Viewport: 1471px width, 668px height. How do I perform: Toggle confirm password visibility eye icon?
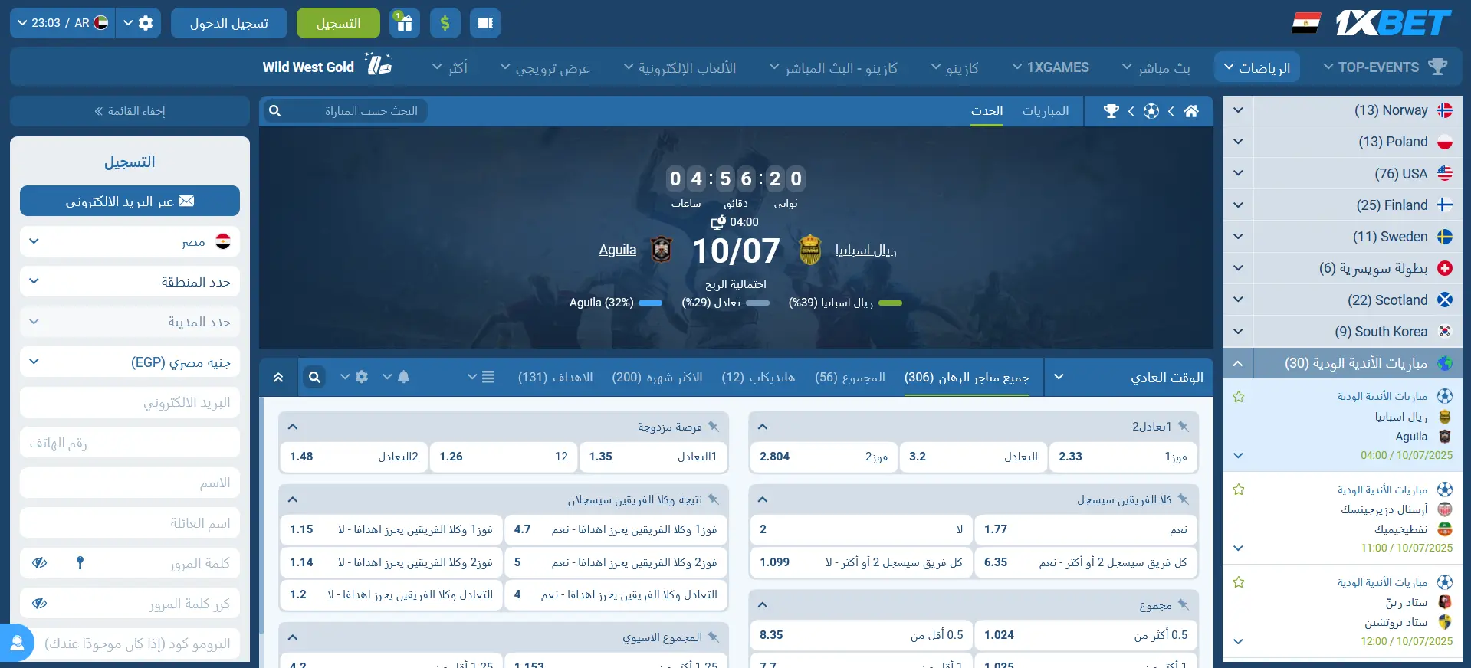pos(40,604)
